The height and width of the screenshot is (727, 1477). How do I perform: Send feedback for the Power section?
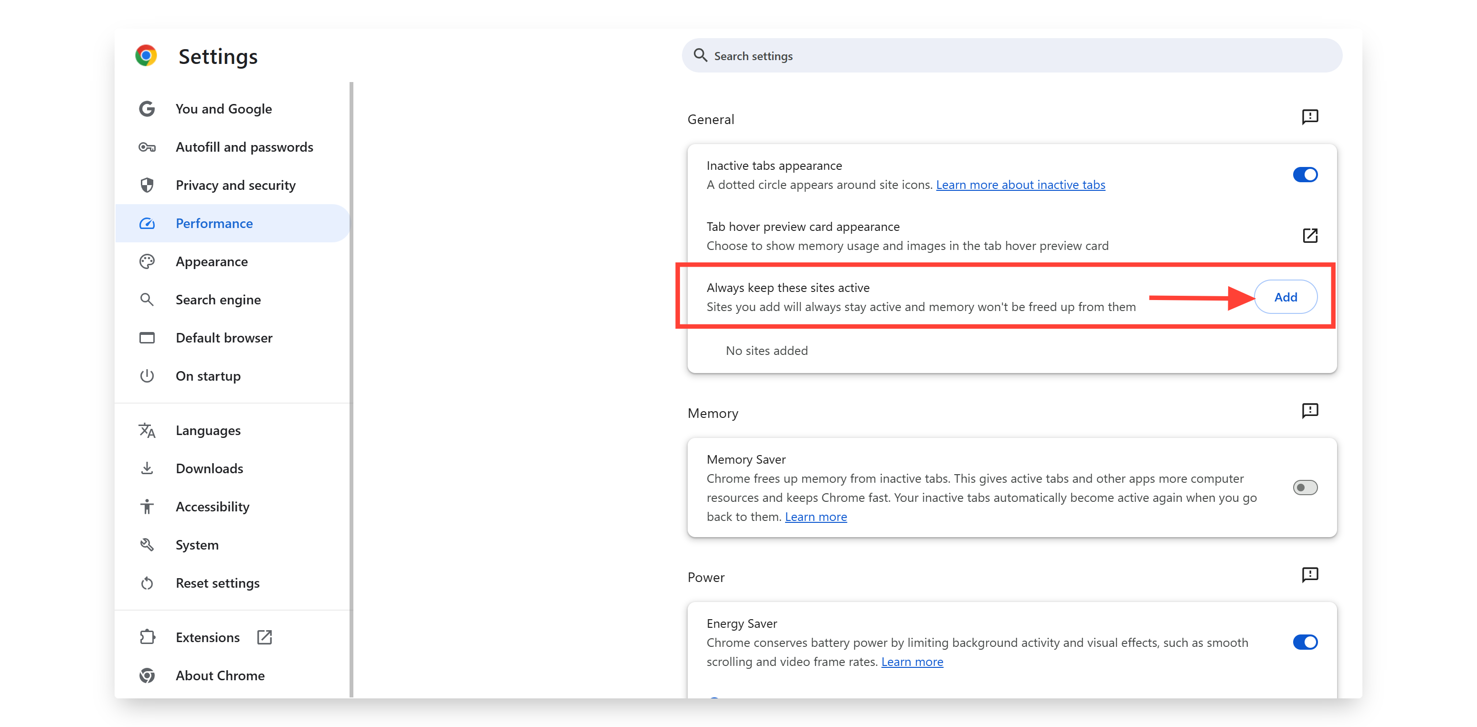(x=1309, y=575)
